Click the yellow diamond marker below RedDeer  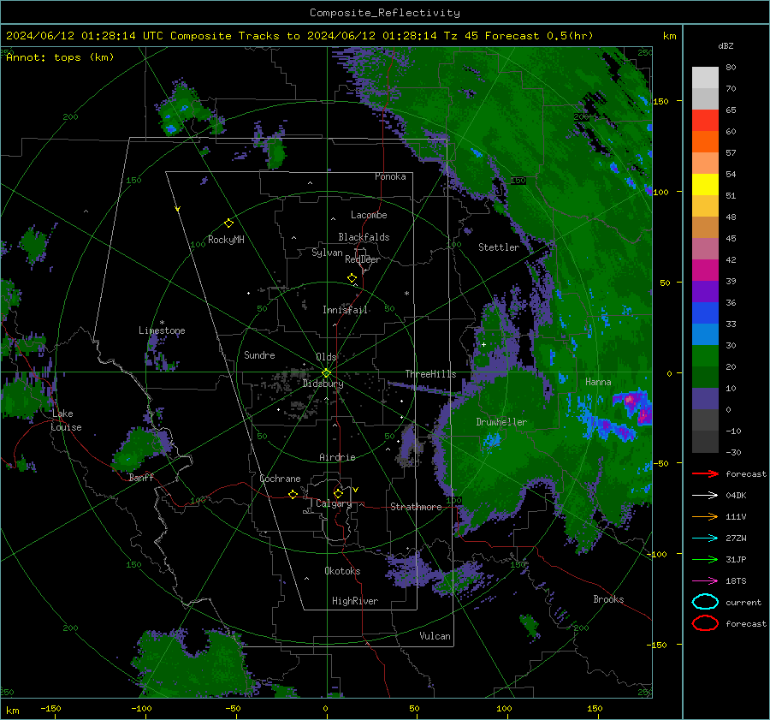pos(352,277)
